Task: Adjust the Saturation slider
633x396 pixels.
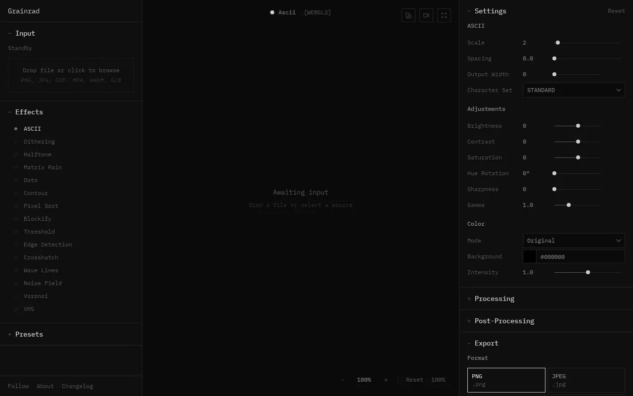Action: (578, 157)
